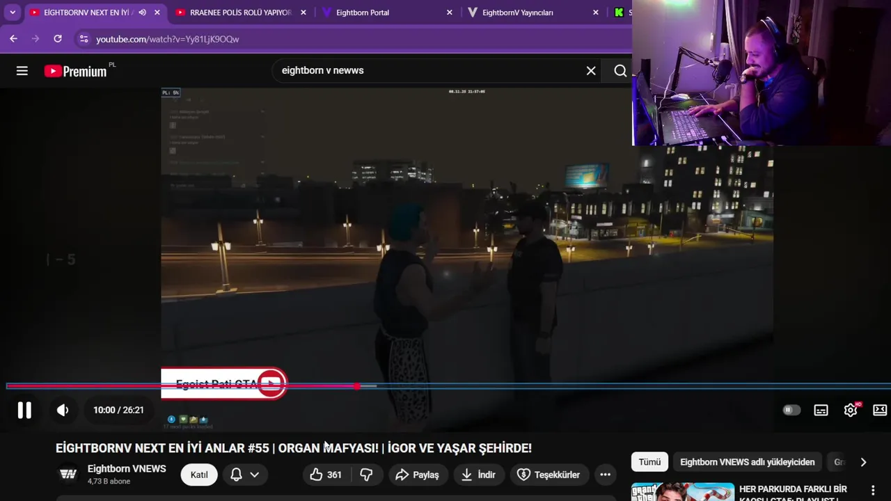Click the Katıl join button
This screenshot has height=501, width=891.
click(199, 475)
